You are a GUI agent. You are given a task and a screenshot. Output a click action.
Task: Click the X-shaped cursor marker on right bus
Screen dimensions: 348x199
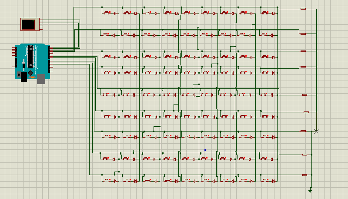[316, 131]
